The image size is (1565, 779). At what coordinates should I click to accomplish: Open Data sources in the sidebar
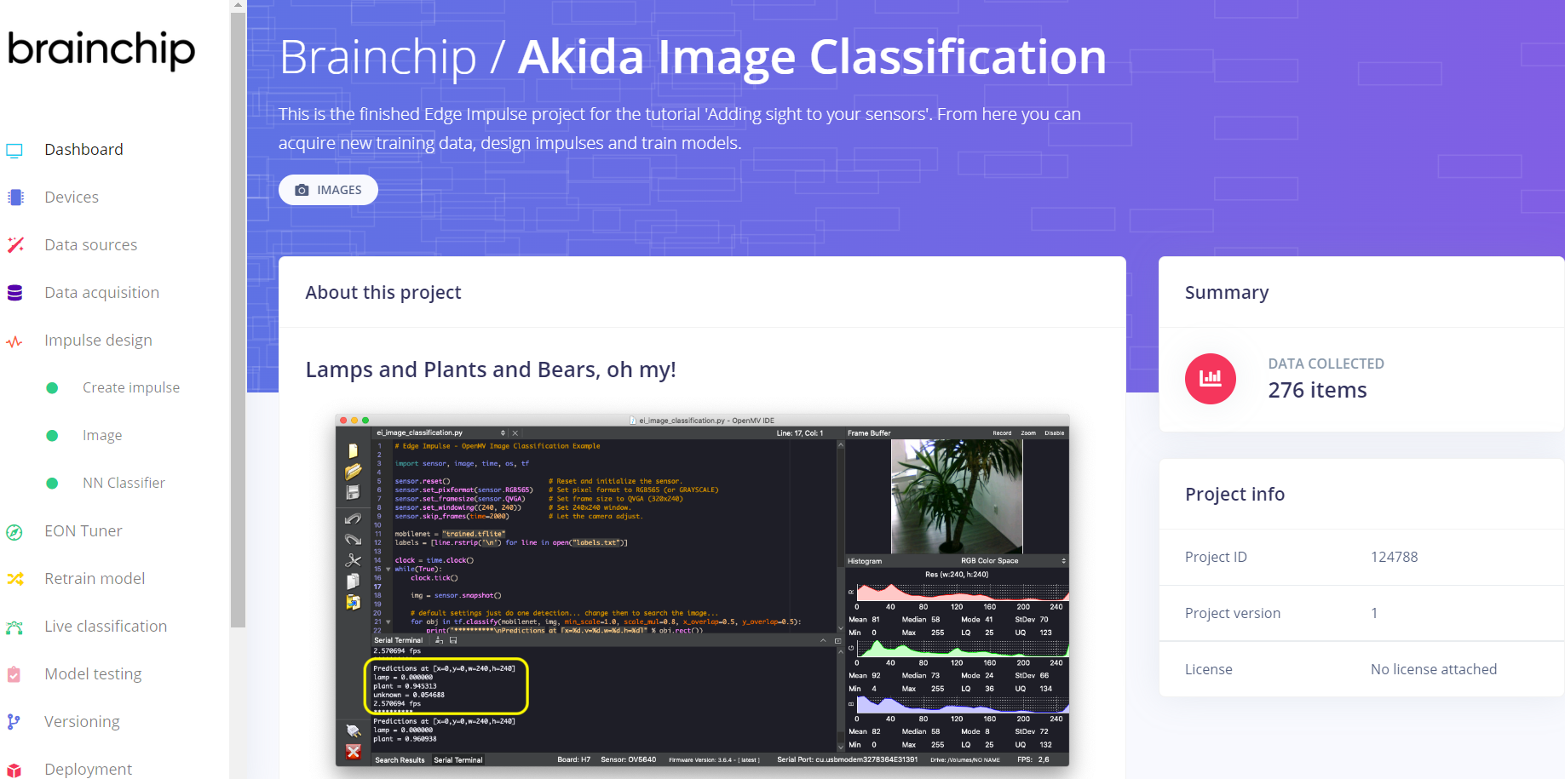pos(91,245)
